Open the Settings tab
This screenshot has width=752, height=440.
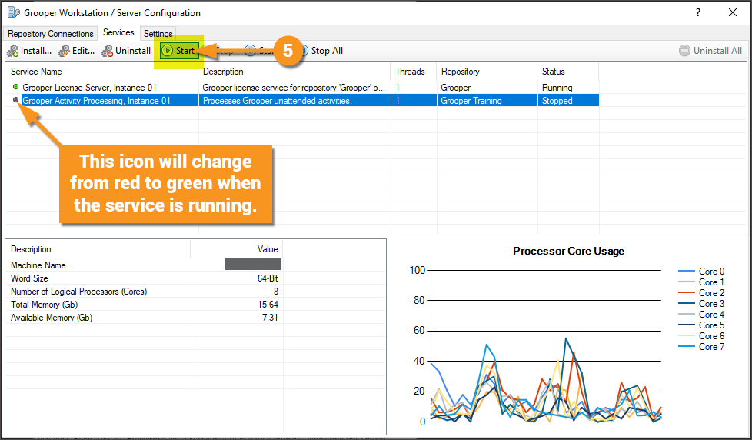coord(158,34)
